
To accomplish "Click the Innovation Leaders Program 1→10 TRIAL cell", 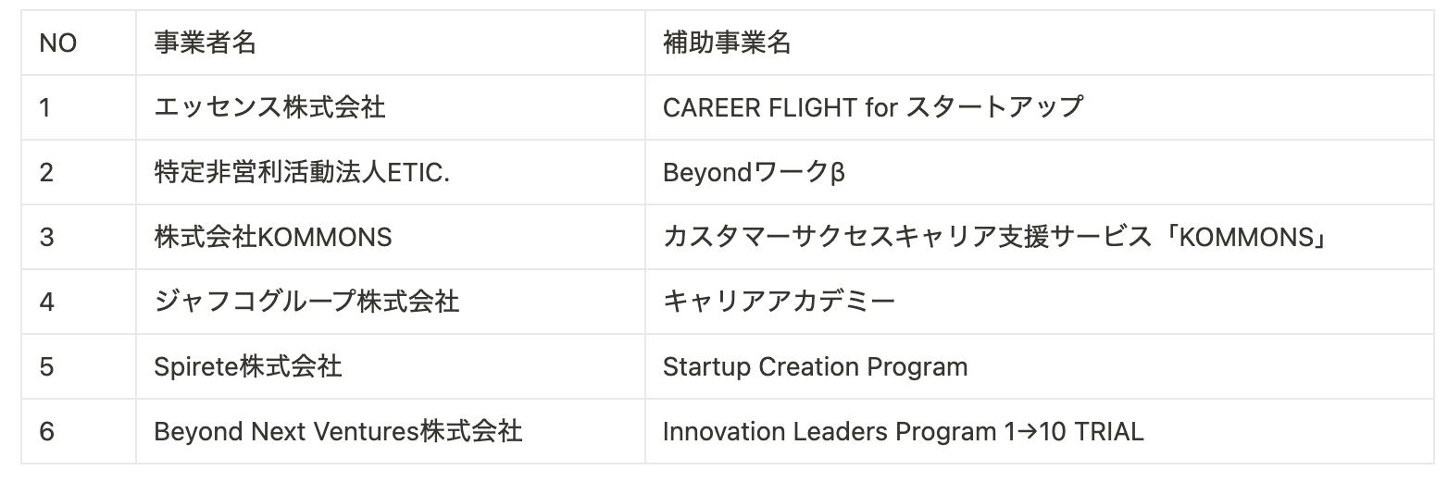I will pyautogui.click(x=903, y=431).
